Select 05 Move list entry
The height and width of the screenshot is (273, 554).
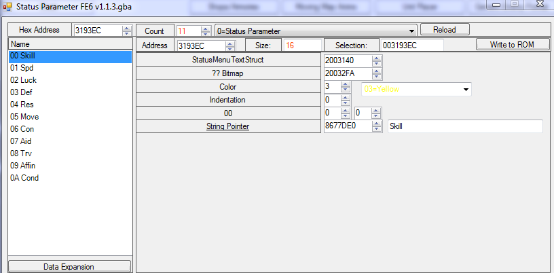point(24,116)
